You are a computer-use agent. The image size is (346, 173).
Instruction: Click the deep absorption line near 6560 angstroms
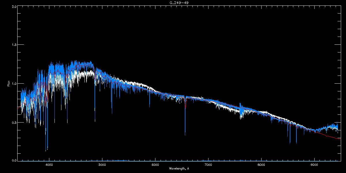coord(185,115)
